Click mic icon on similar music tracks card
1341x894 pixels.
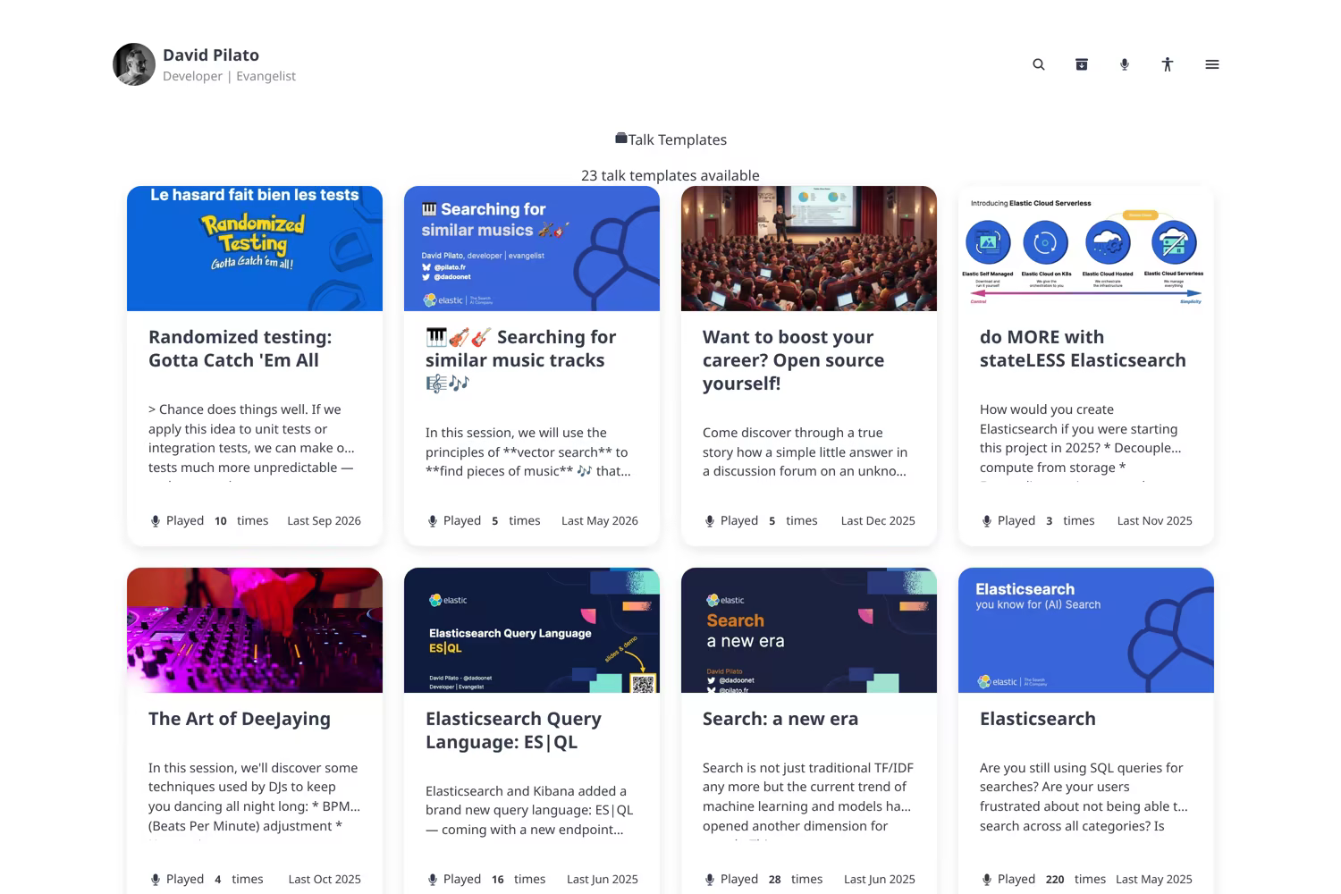click(433, 521)
